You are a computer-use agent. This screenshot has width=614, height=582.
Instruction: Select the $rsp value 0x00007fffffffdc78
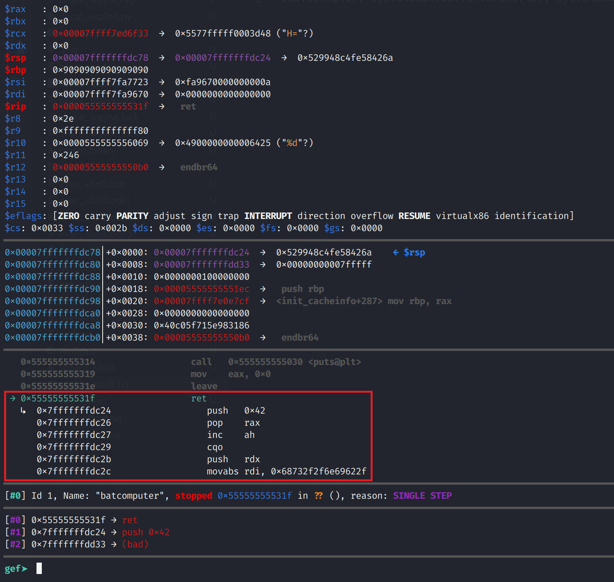tap(100, 58)
